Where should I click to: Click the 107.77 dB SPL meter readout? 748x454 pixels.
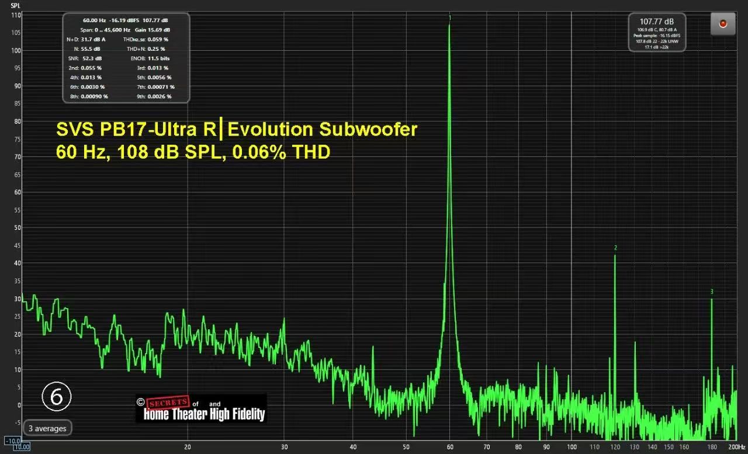[x=657, y=21]
